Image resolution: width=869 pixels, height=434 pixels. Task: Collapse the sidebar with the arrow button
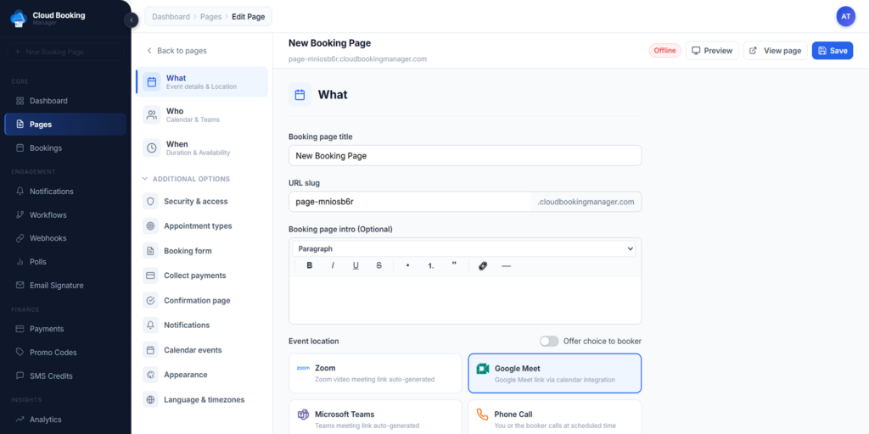pos(132,20)
